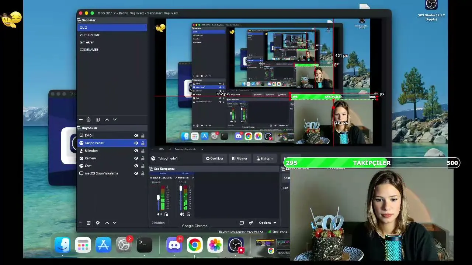Open source properties gear in Kaynaklar toolbar
Image resolution: width=472 pixels, height=265 pixels.
[x=98, y=223]
